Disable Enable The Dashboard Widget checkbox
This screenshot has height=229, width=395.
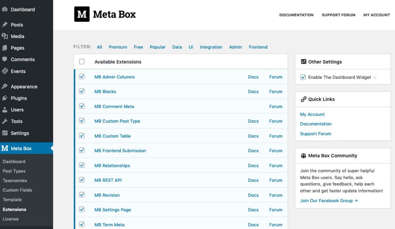[303, 77]
